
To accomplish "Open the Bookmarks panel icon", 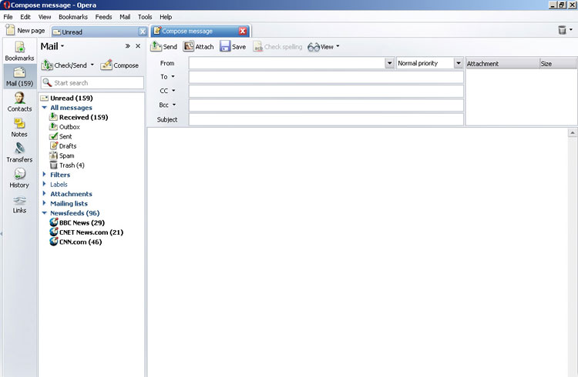I will click(19, 48).
